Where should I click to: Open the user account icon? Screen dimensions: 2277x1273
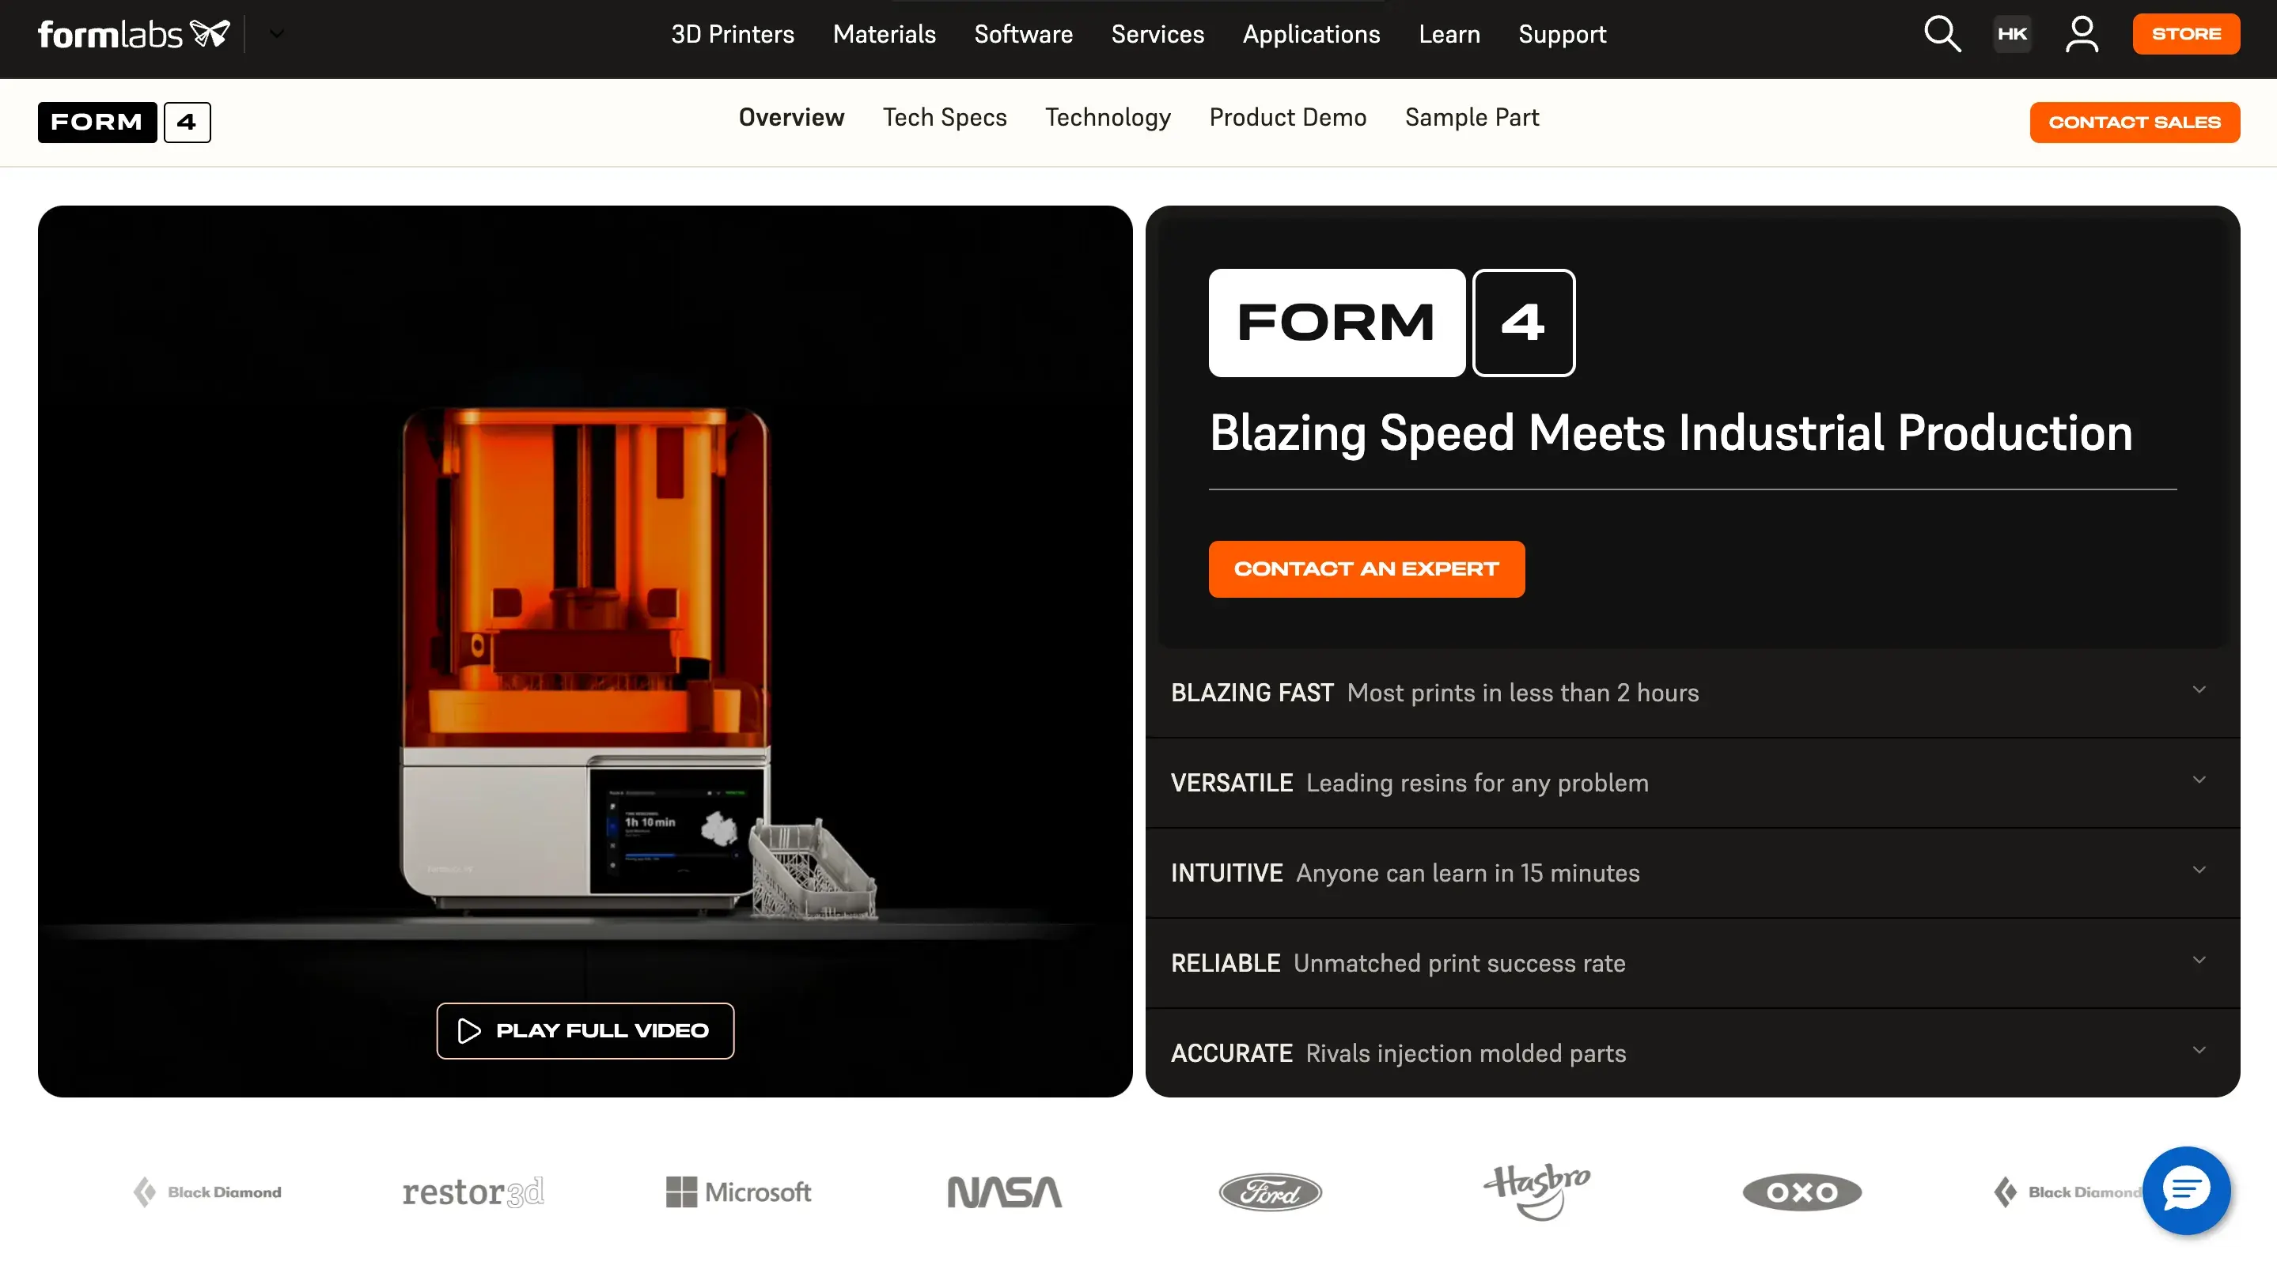(x=2082, y=33)
